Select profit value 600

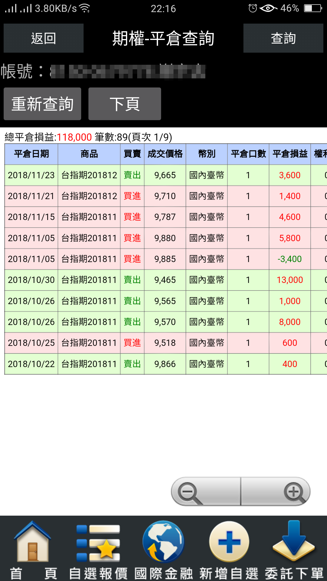(290, 343)
